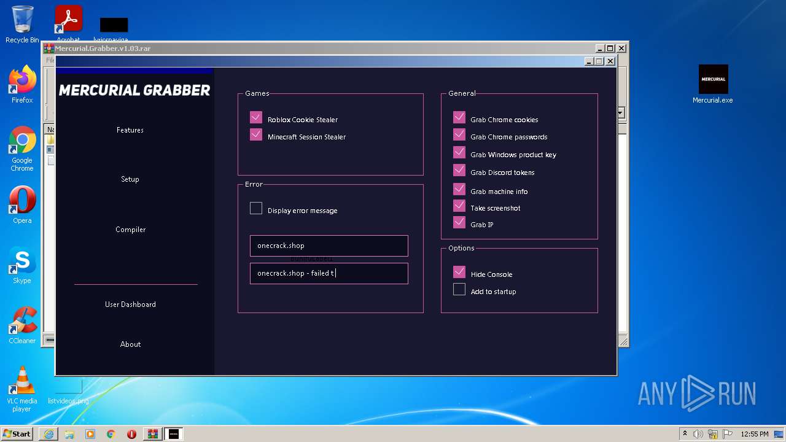
Task: Open Firefox desktop shortcut
Action: pyautogui.click(x=22, y=85)
